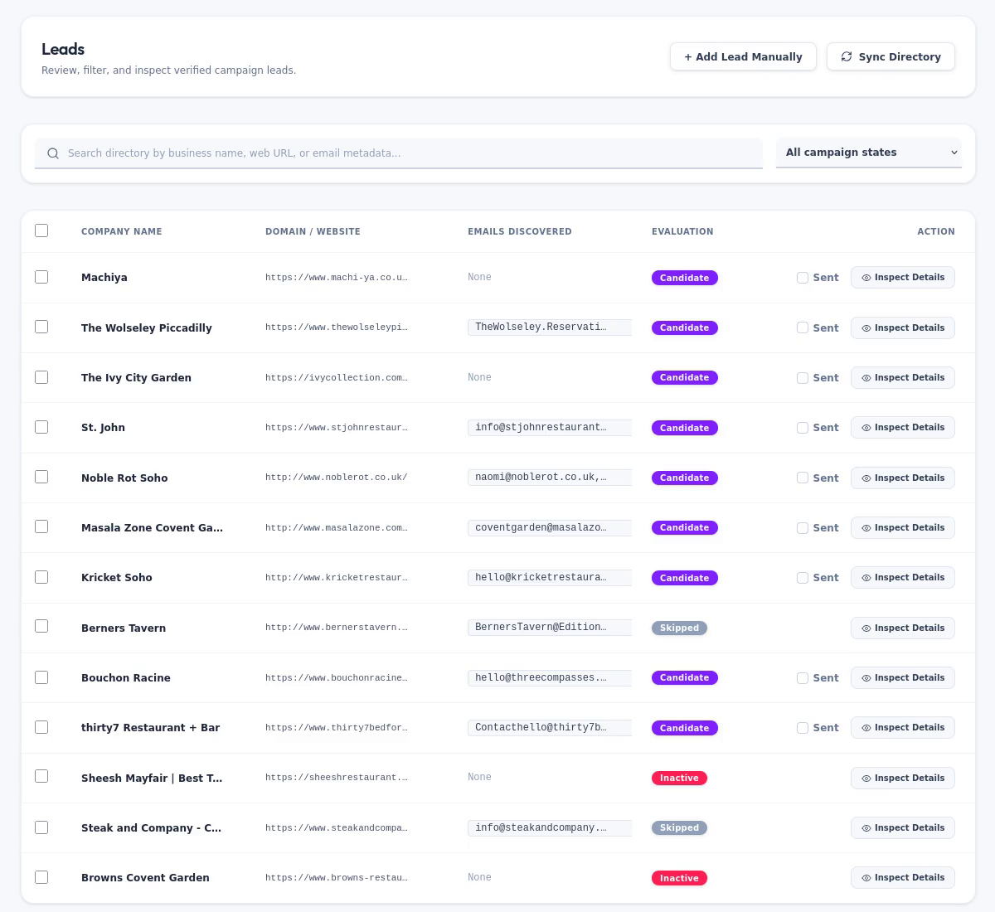Select the Berners Tavern row checkbox
This screenshot has width=995, height=912.
[41, 626]
